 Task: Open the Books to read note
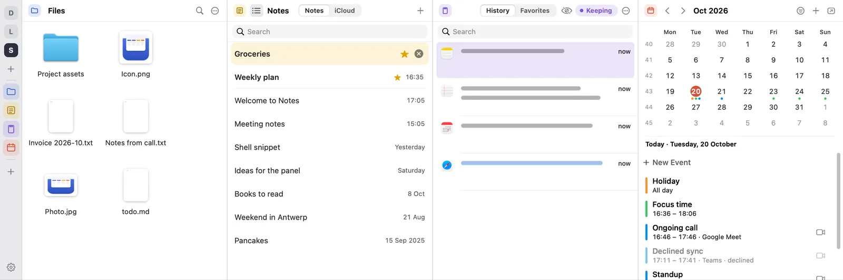(330, 194)
